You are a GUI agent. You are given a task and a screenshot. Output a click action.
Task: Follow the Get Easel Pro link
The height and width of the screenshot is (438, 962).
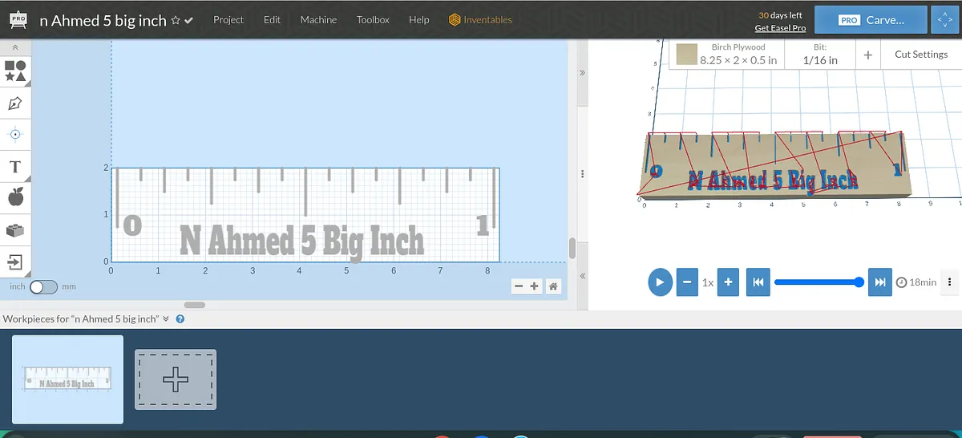pos(780,28)
